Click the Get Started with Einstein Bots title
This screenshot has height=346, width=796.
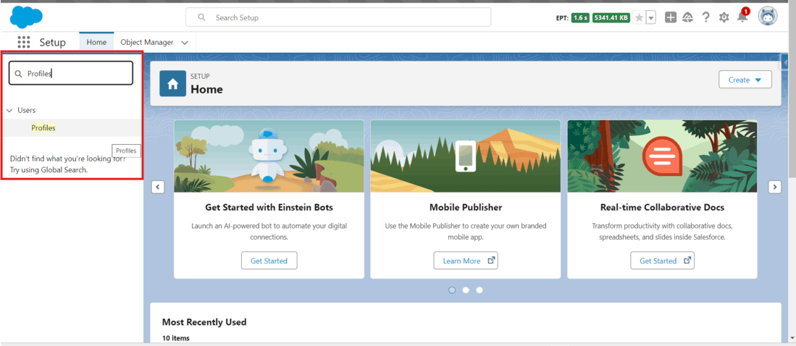[269, 208]
